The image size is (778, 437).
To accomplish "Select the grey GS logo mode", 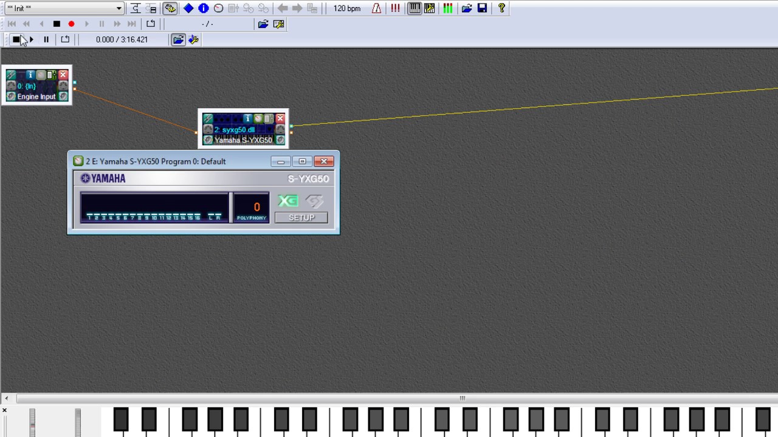I will pyautogui.click(x=314, y=200).
